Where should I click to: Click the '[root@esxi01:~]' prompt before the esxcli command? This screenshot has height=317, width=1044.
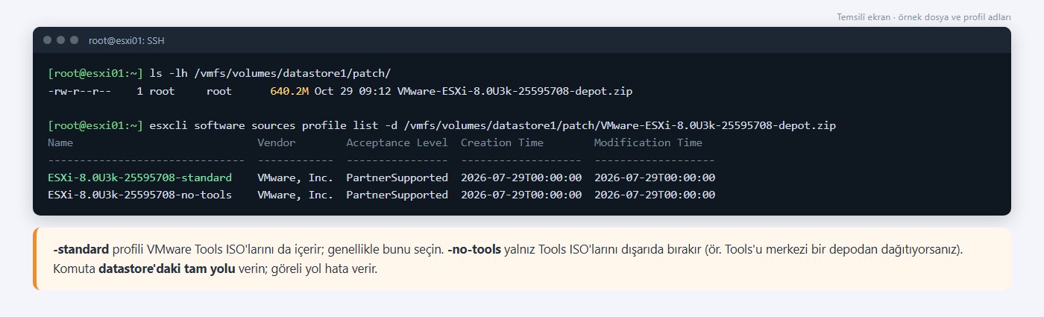pos(95,125)
